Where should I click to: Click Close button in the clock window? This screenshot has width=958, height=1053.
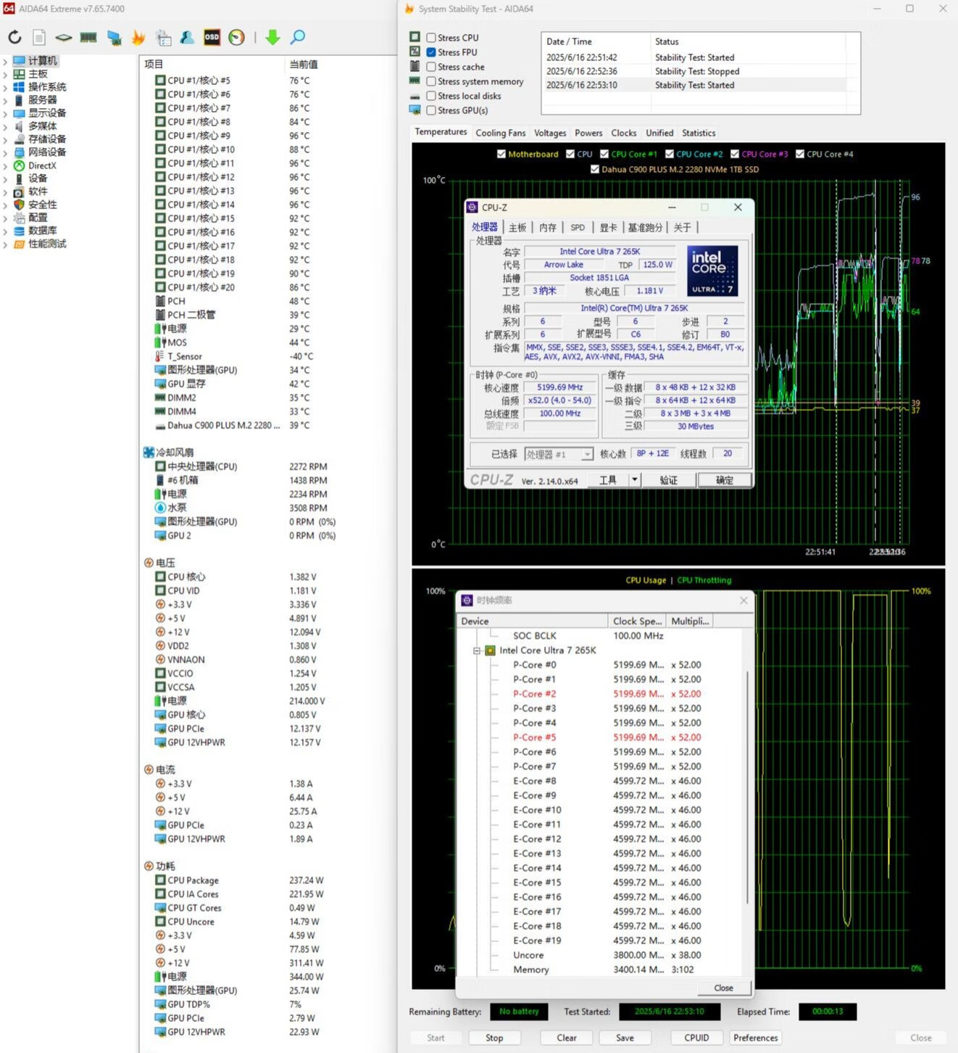tap(723, 988)
